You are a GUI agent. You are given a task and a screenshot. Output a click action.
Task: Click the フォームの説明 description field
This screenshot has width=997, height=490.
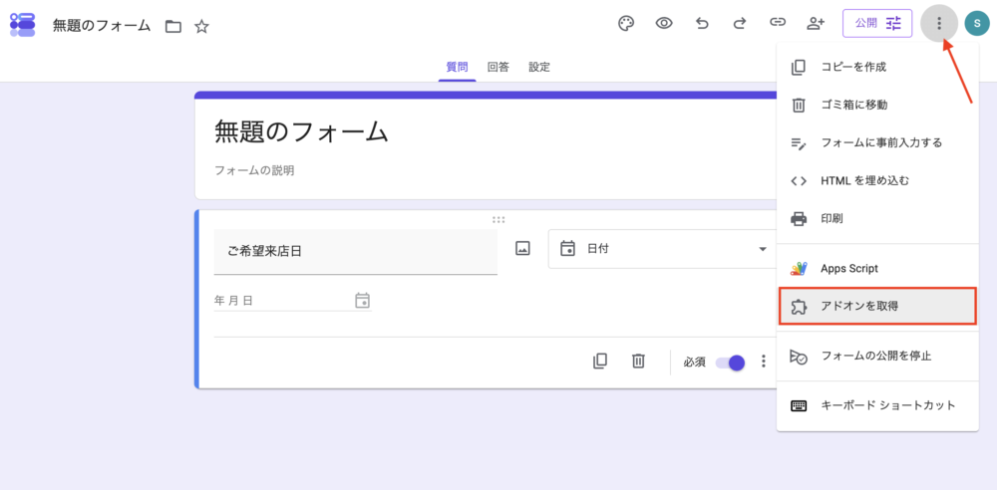[x=254, y=170]
